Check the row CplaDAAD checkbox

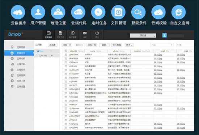tap(66, 112)
